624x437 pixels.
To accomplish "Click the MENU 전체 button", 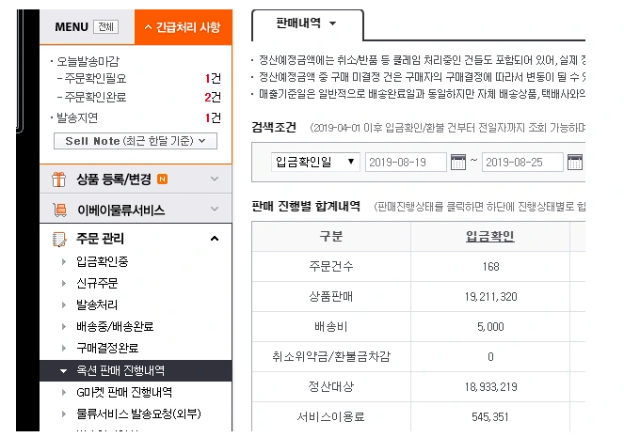I will tap(105, 27).
